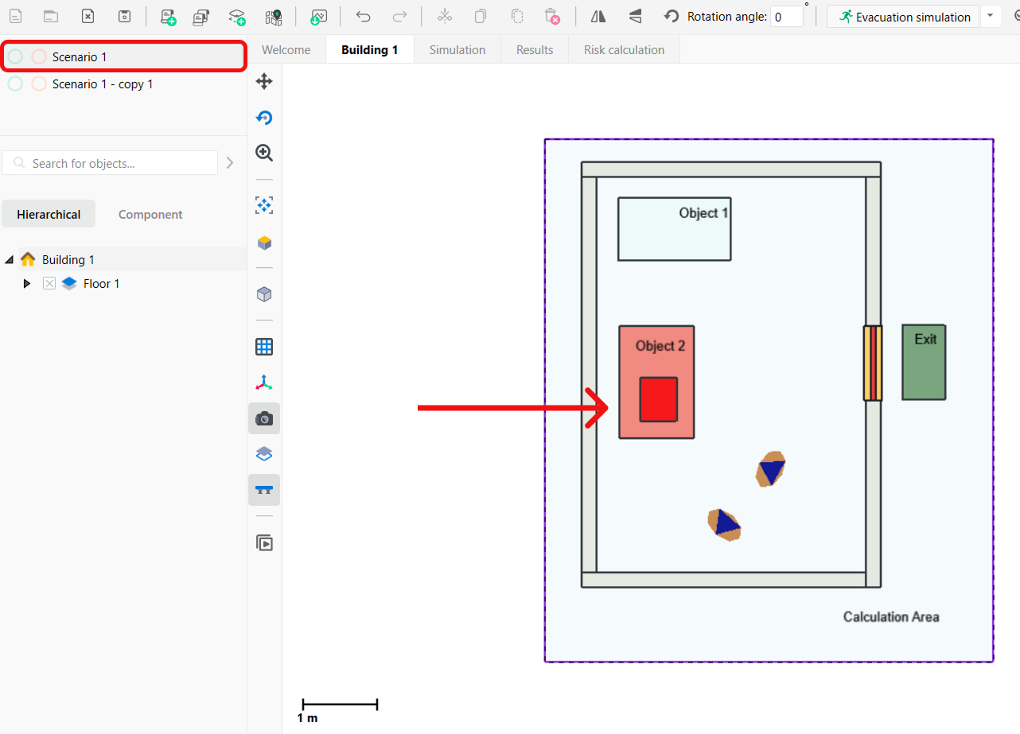Toggle the Floor 1 checkbox
Image resolution: width=1020 pixels, height=734 pixels.
click(49, 284)
